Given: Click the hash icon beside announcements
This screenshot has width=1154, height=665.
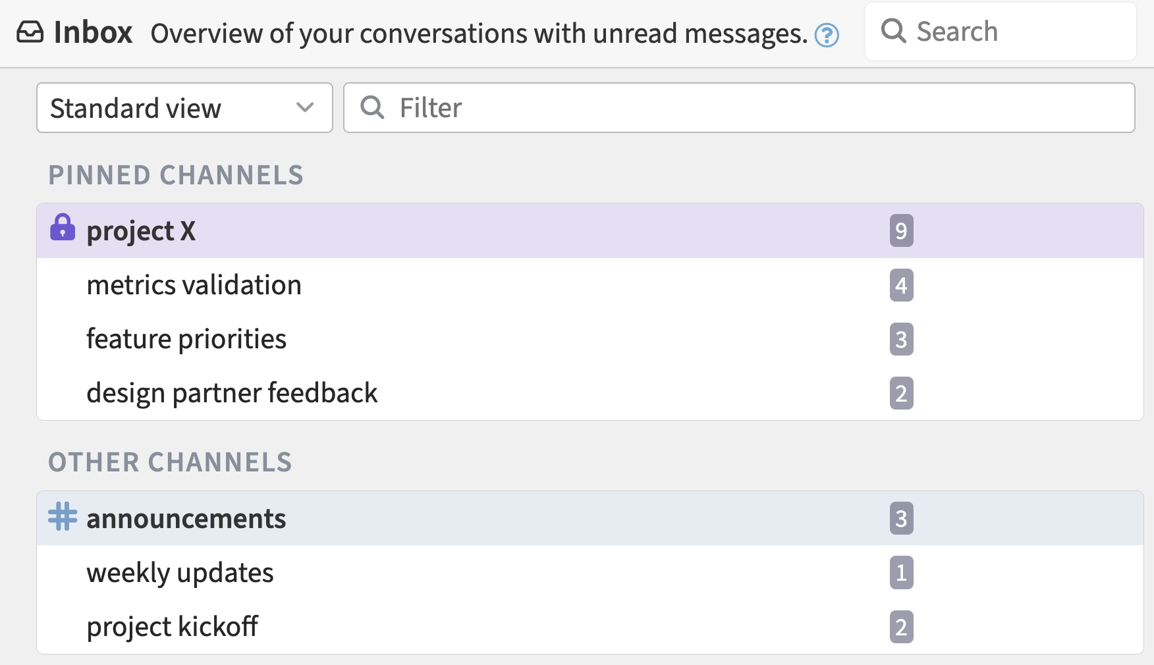Looking at the screenshot, I should [x=63, y=518].
